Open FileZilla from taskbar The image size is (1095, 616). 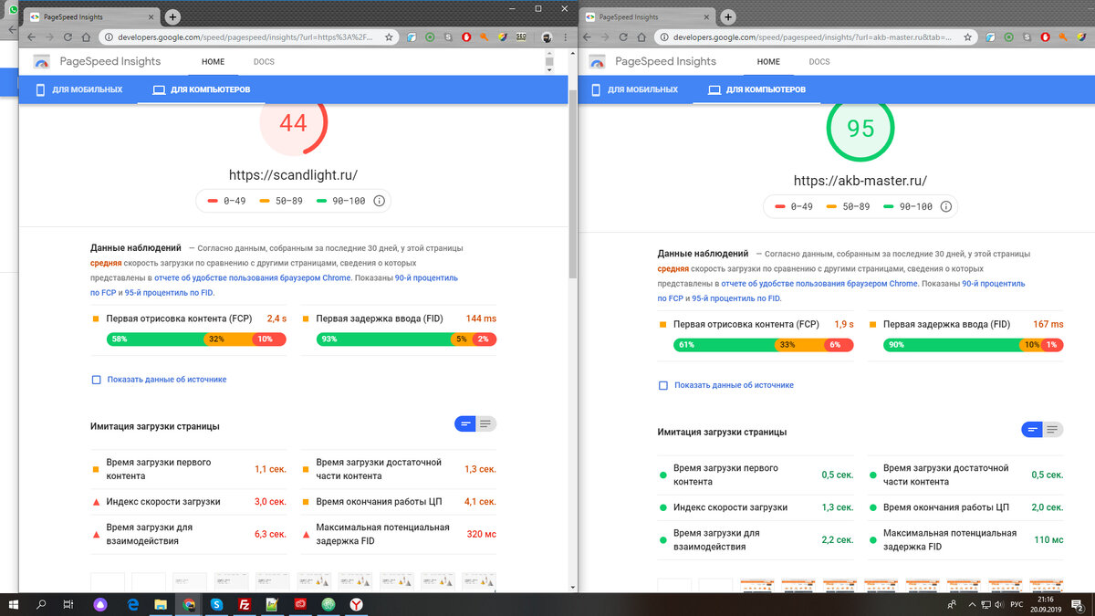[245, 604]
